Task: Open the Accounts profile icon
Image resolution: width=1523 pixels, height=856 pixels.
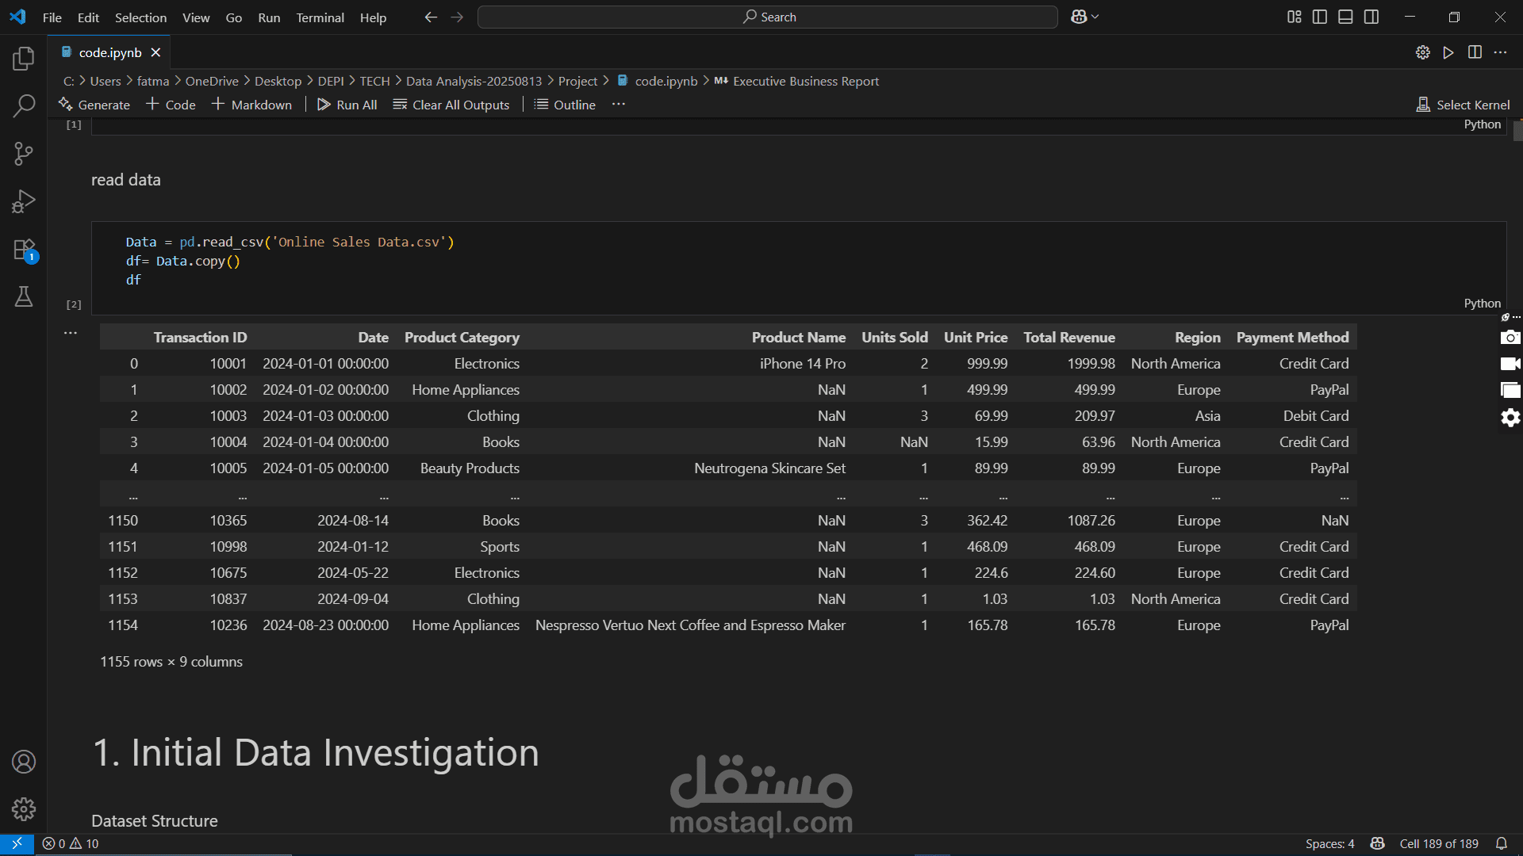Action: (x=24, y=762)
